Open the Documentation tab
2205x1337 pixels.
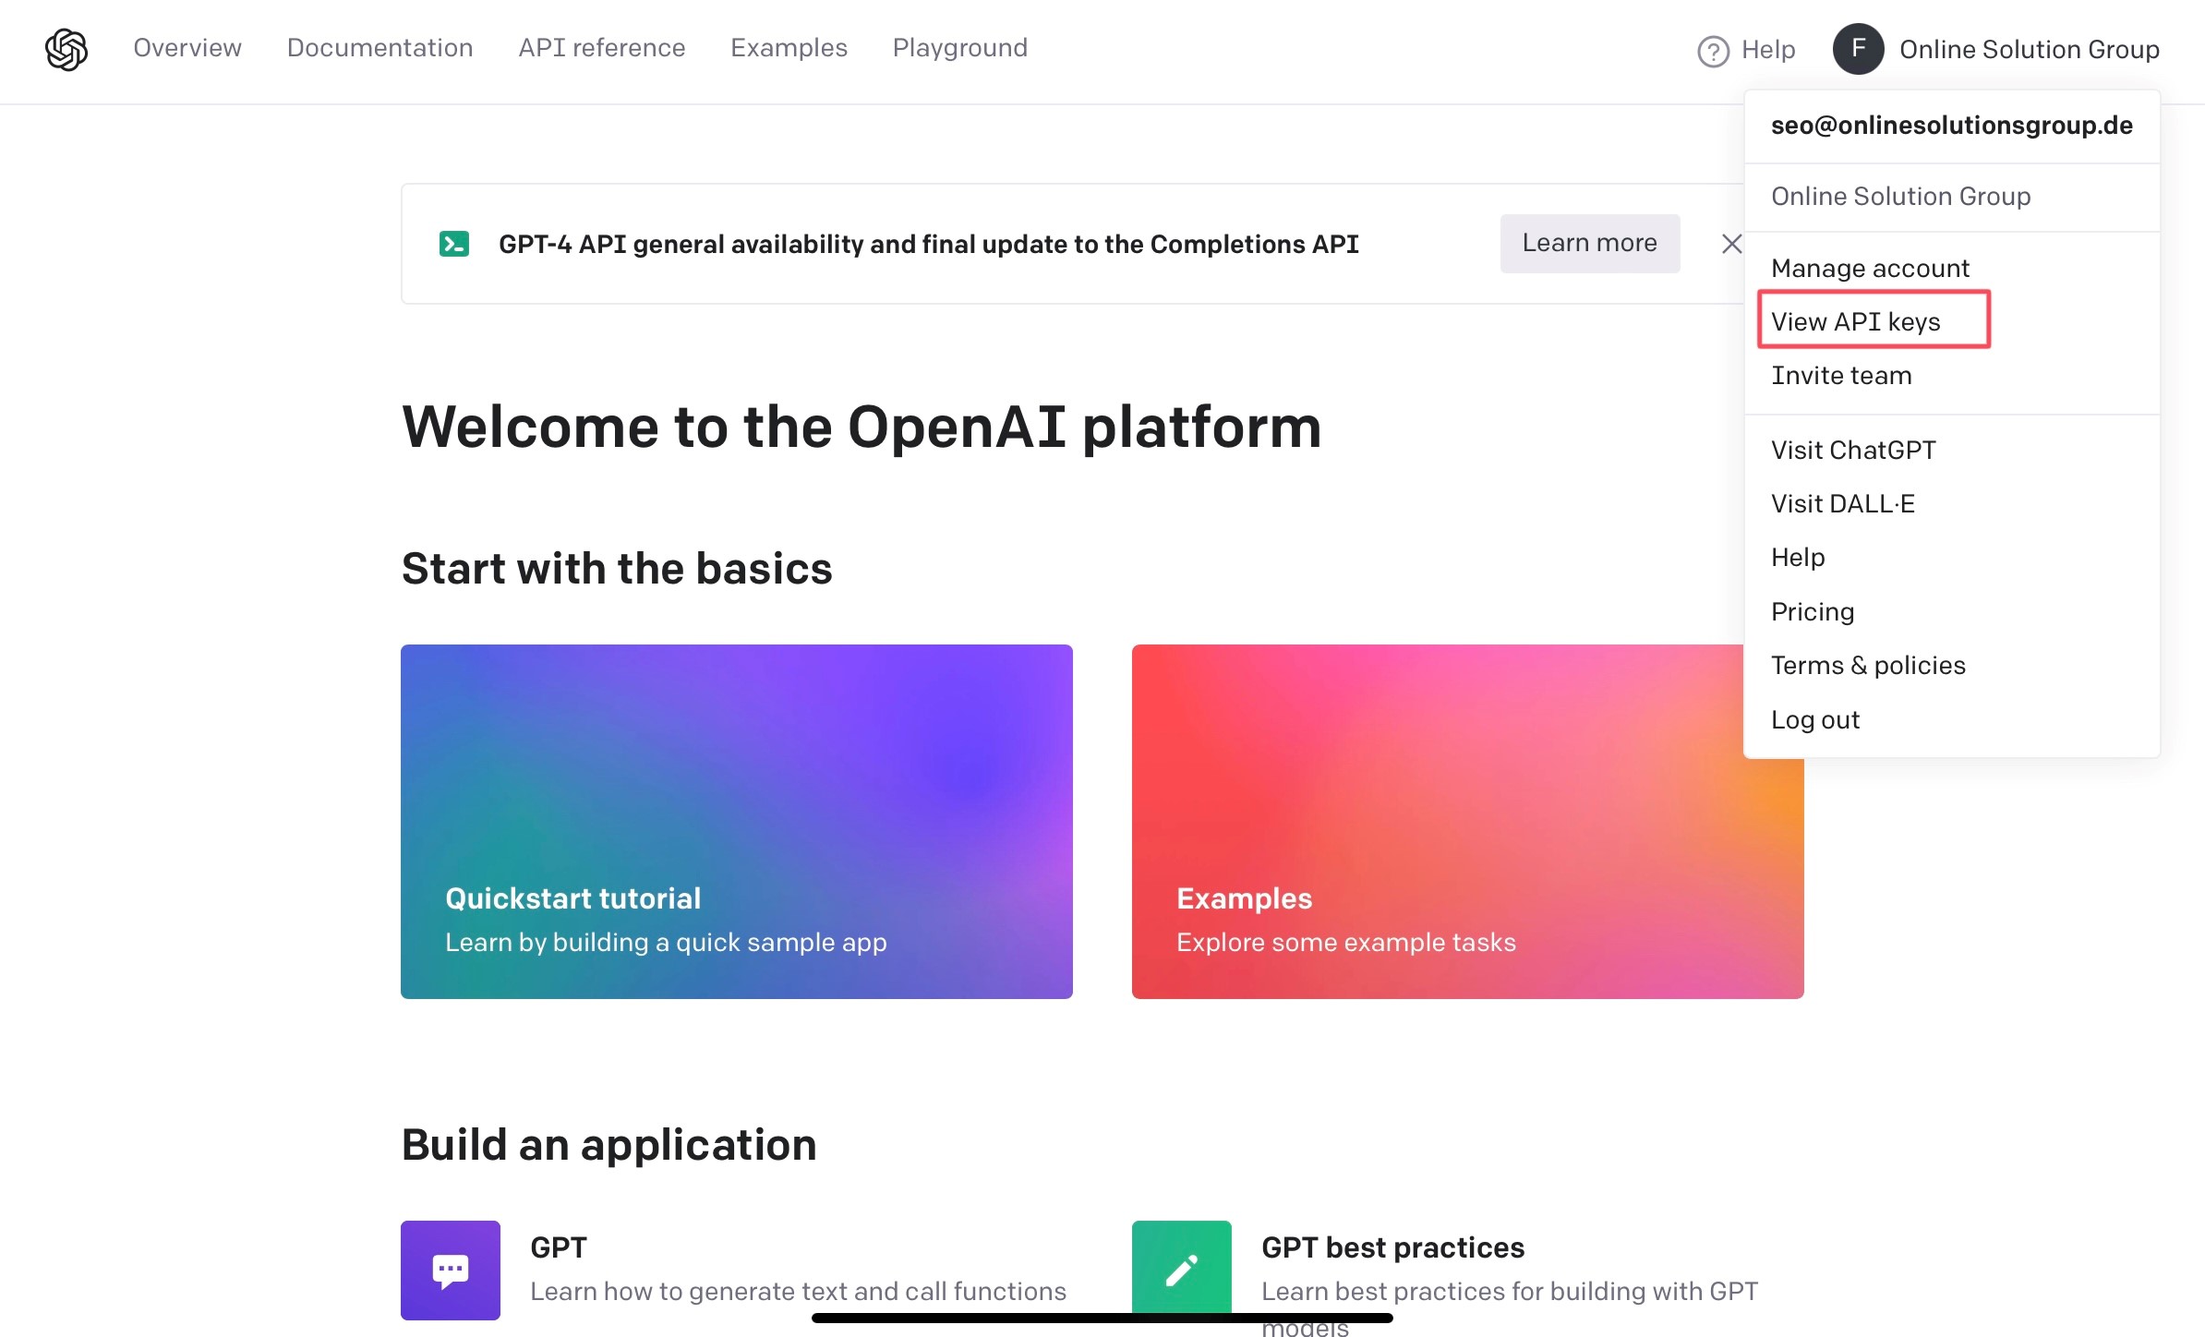[380, 48]
